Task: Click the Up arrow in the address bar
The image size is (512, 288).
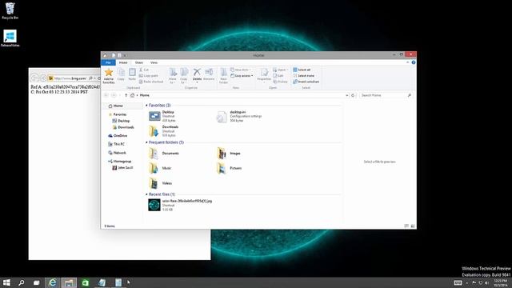Action: pos(126,95)
